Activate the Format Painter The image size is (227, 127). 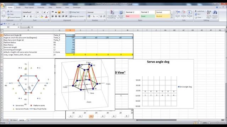pyautogui.click(x=14, y=17)
